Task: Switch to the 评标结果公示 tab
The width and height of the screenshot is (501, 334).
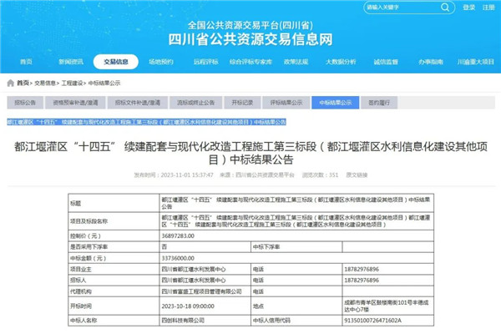Action: click(284, 103)
